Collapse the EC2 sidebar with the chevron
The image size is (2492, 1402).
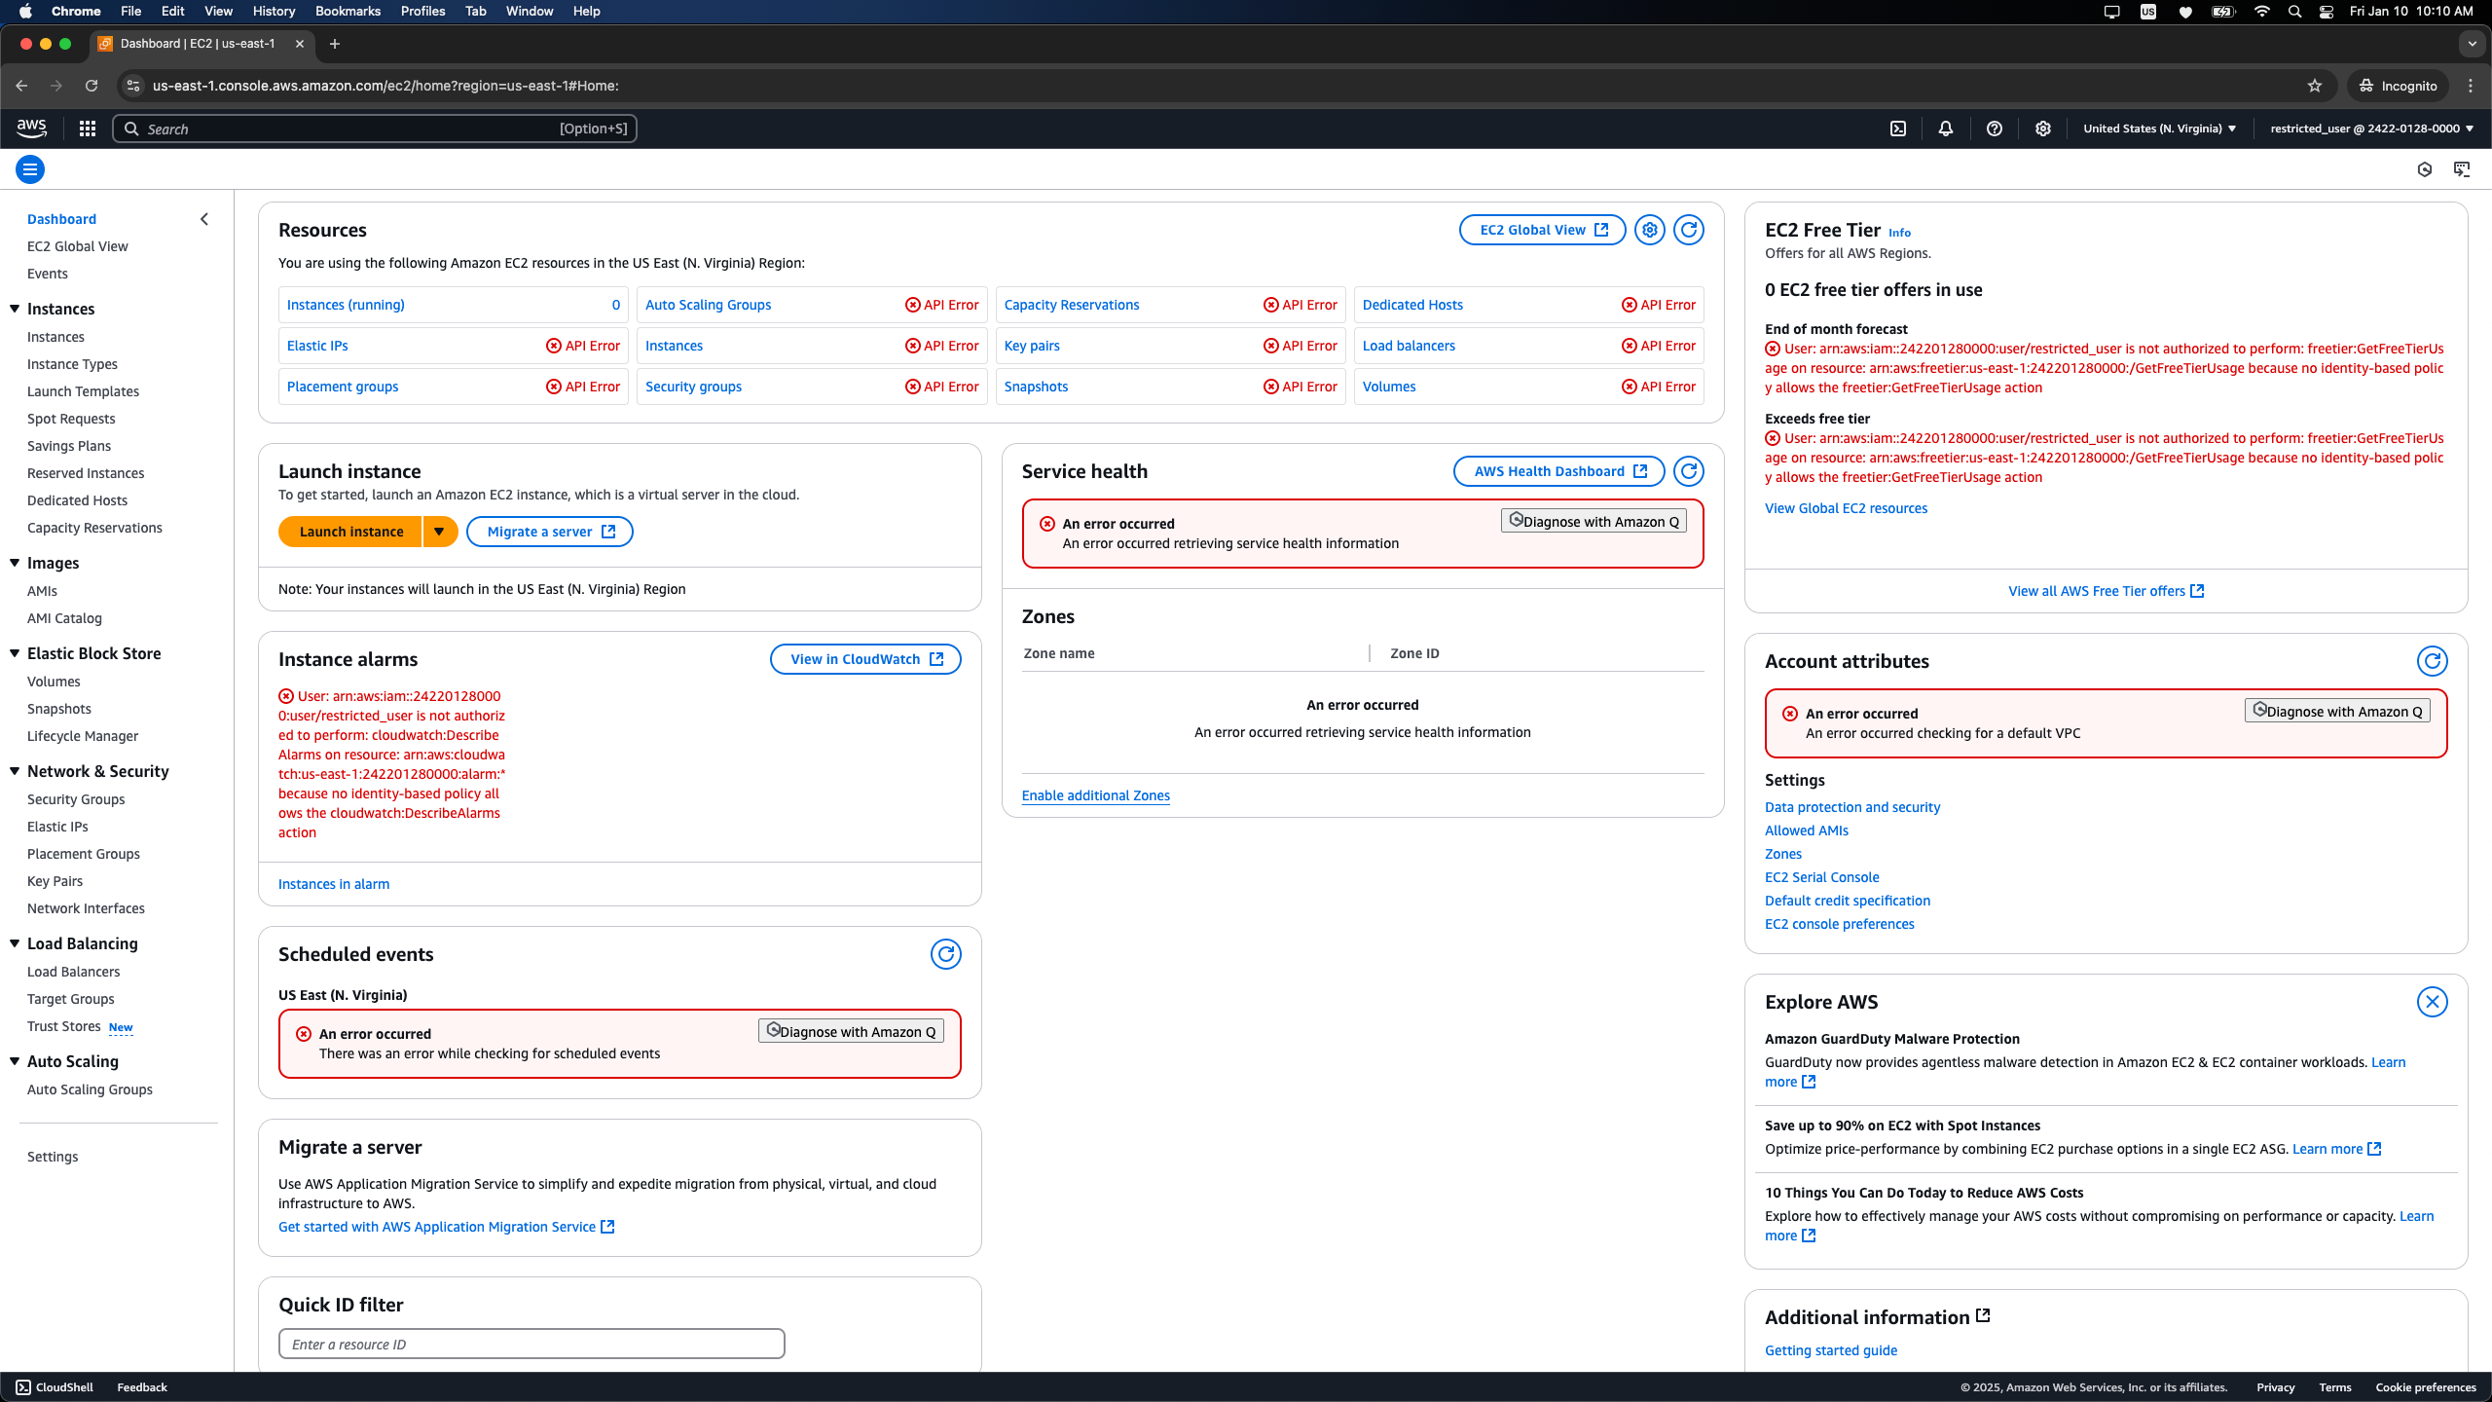point(204,219)
